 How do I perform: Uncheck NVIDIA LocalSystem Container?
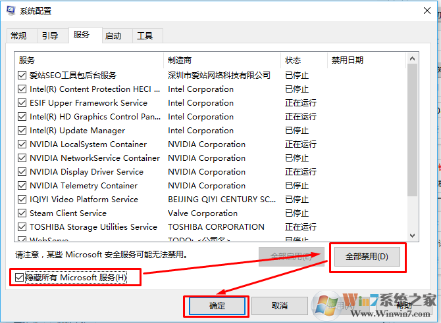pyautogui.click(x=22, y=144)
